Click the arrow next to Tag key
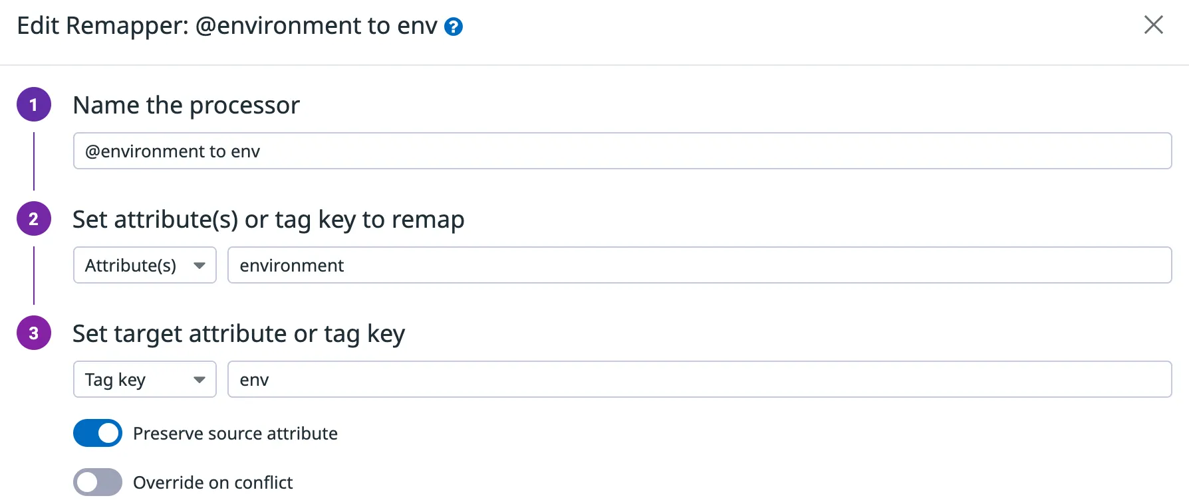 199,380
